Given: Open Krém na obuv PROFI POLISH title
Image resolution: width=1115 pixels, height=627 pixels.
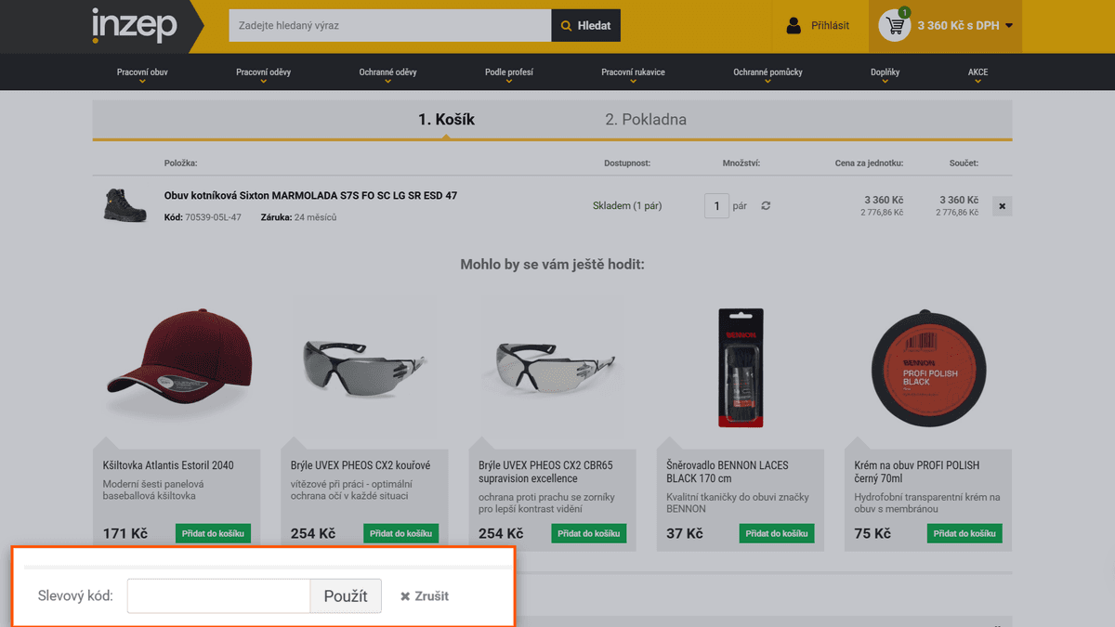Looking at the screenshot, I should pyautogui.click(x=917, y=472).
